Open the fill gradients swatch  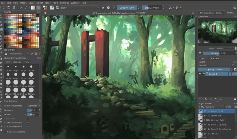point(33,8)
